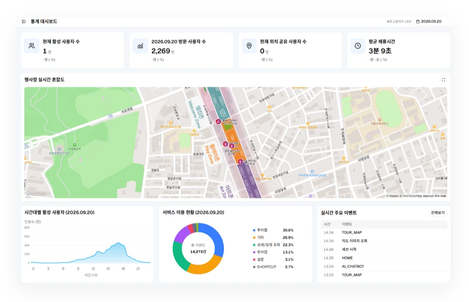Click the 2,269 visitor count value

160,51
